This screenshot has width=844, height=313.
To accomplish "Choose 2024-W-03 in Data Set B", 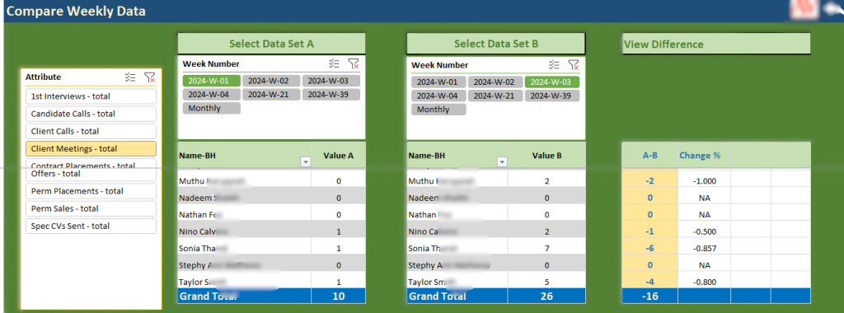I will pos(552,82).
